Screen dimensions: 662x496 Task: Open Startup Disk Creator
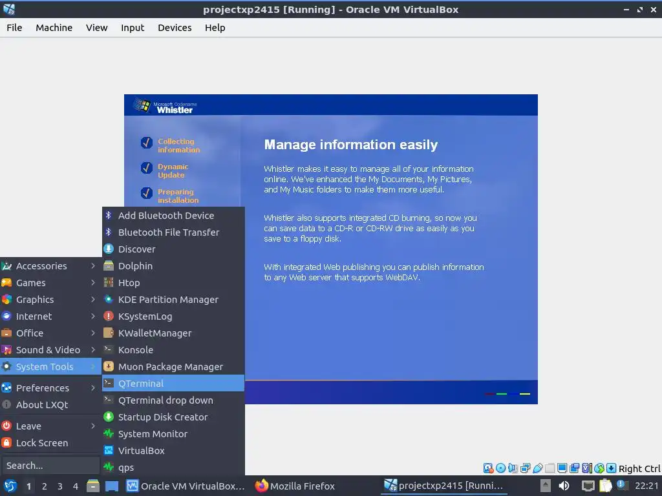(x=173, y=417)
